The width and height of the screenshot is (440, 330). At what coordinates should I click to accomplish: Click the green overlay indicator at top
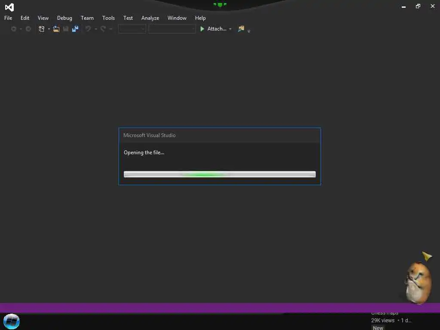(x=220, y=5)
